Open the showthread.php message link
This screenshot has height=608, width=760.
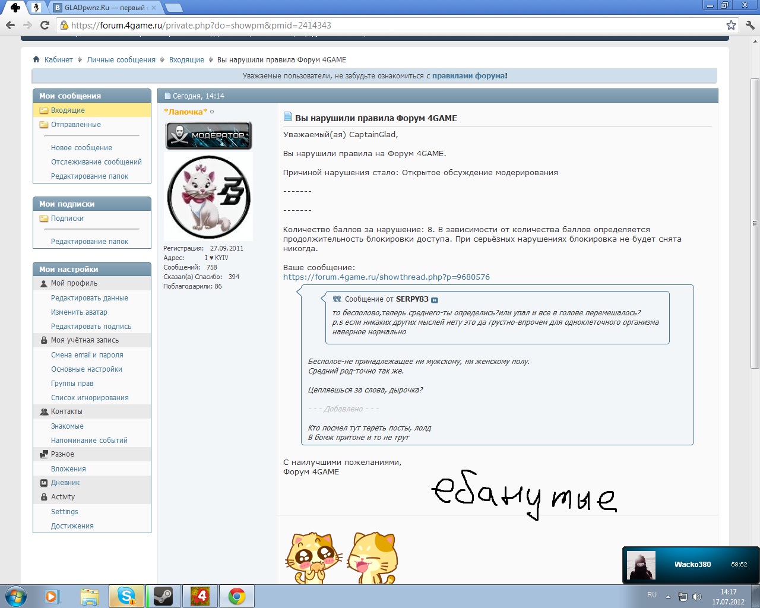tap(386, 277)
